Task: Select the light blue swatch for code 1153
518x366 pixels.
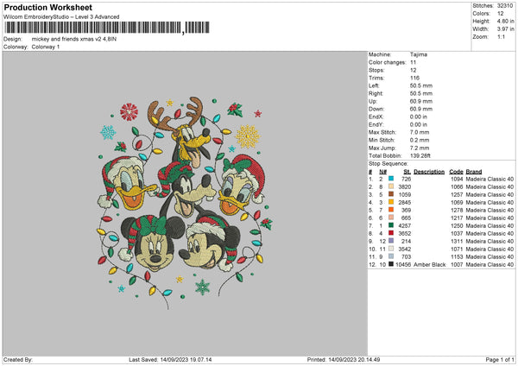Action: (x=391, y=256)
